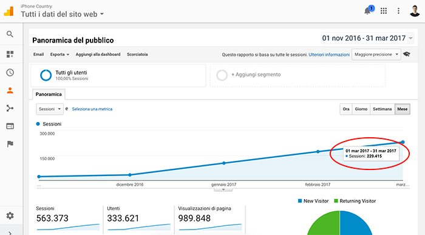This screenshot has height=235, width=425.
Task: Select the Audience person icon
Action: coord(10,90)
